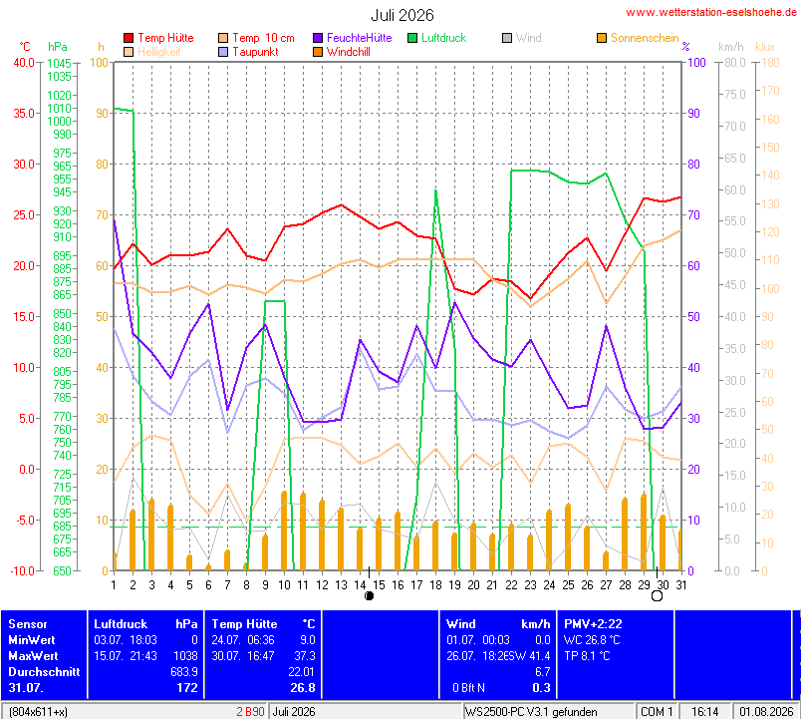The image size is (801, 719).
Task: Click the orange Windchill legend swatch
Action: tap(318, 52)
